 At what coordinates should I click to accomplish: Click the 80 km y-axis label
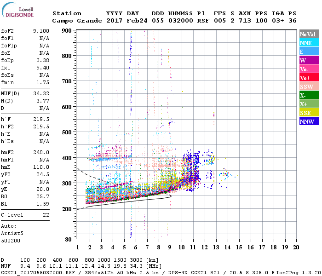pyautogui.click(x=69, y=239)
